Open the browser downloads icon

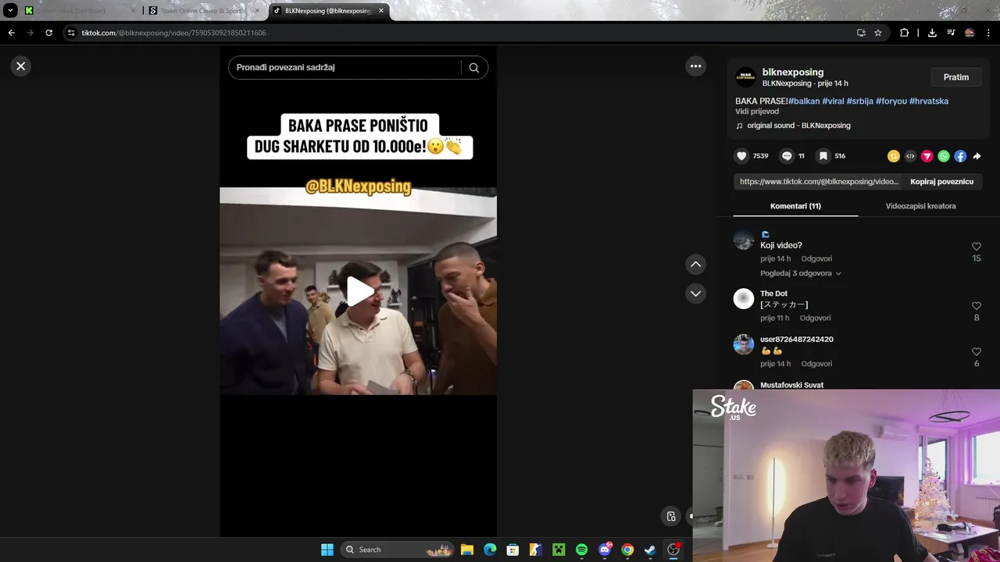tap(932, 33)
